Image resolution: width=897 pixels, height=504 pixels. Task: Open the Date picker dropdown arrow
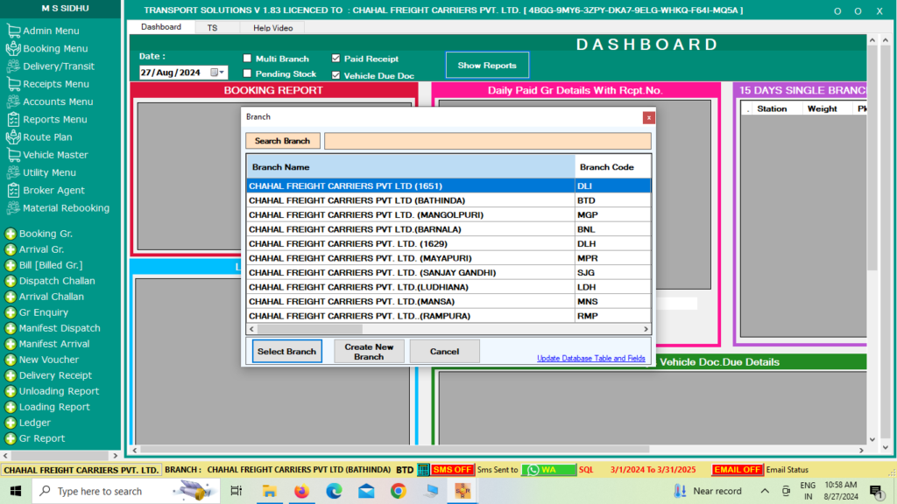point(222,73)
